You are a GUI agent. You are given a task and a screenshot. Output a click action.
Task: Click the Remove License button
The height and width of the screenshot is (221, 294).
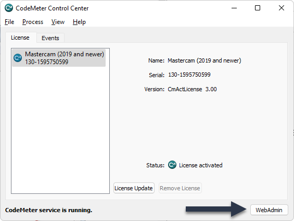(180, 188)
